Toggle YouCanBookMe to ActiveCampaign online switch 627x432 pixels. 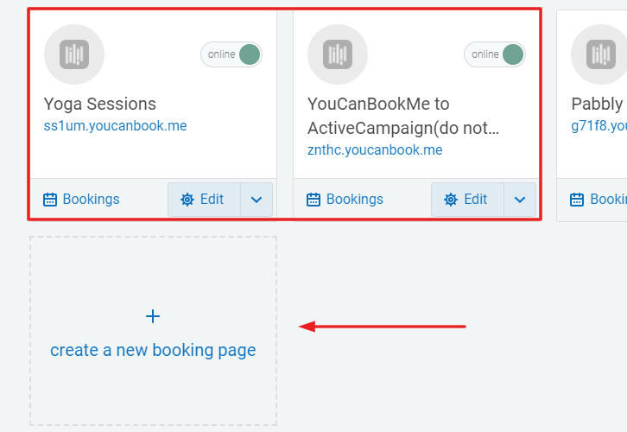tap(495, 54)
